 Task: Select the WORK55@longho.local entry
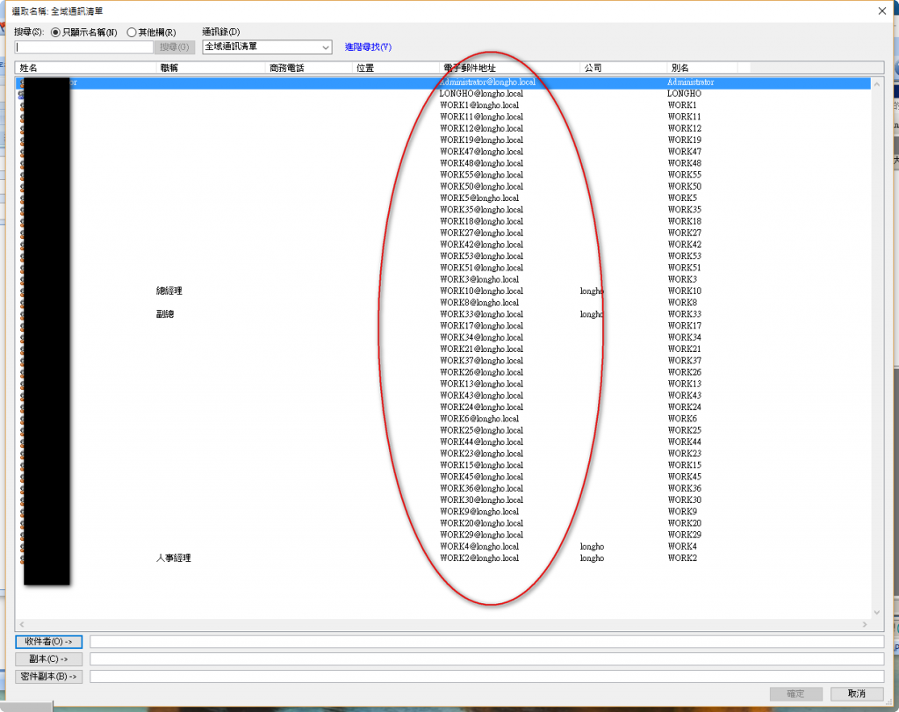coord(482,175)
